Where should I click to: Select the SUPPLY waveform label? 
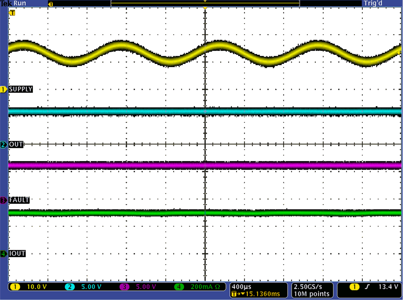pos(21,89)
